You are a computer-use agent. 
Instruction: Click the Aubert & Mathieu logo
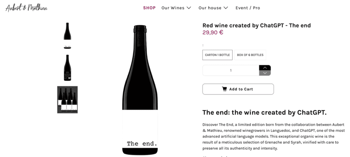[26, 8]
